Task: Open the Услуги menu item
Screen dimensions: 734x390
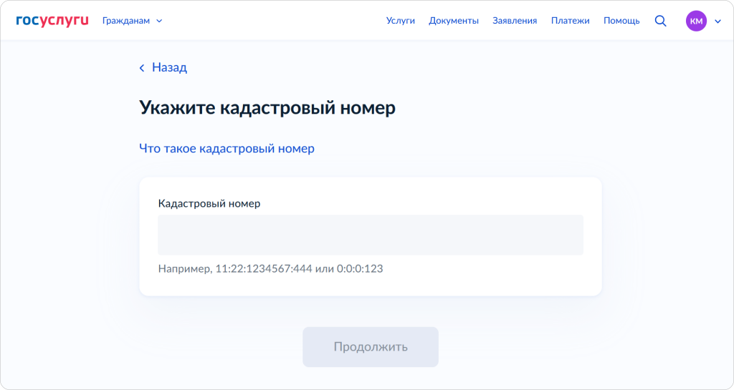Action: 400,21
